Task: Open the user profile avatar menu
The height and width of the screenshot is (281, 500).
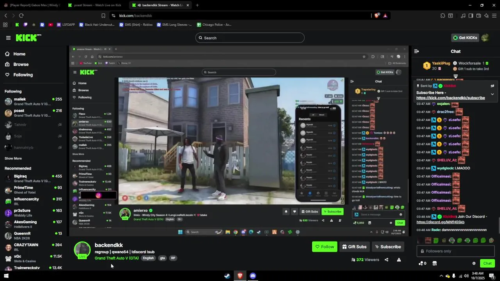Action: tap(485, 38)
